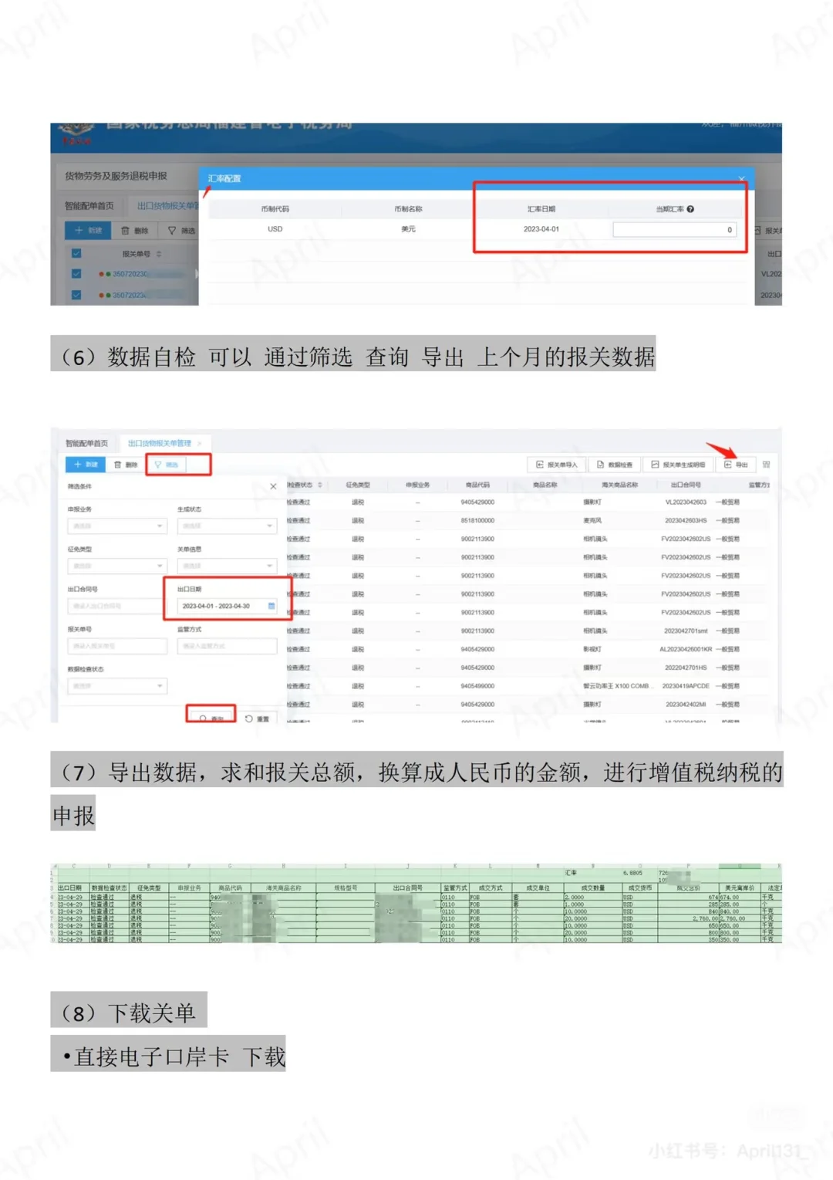The width and height of the screenshot is (833, 1180).
Task: Click the 数据检查 button
Action: tap(615, 465)
